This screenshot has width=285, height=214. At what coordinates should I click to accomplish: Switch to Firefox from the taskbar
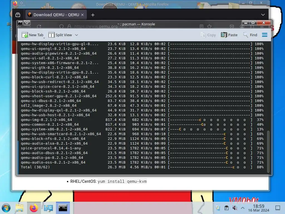[34, 208]
